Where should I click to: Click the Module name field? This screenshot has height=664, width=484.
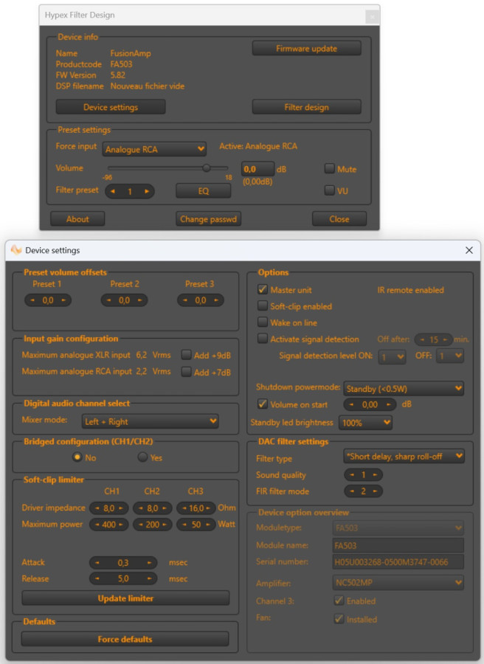coord(398,545)
